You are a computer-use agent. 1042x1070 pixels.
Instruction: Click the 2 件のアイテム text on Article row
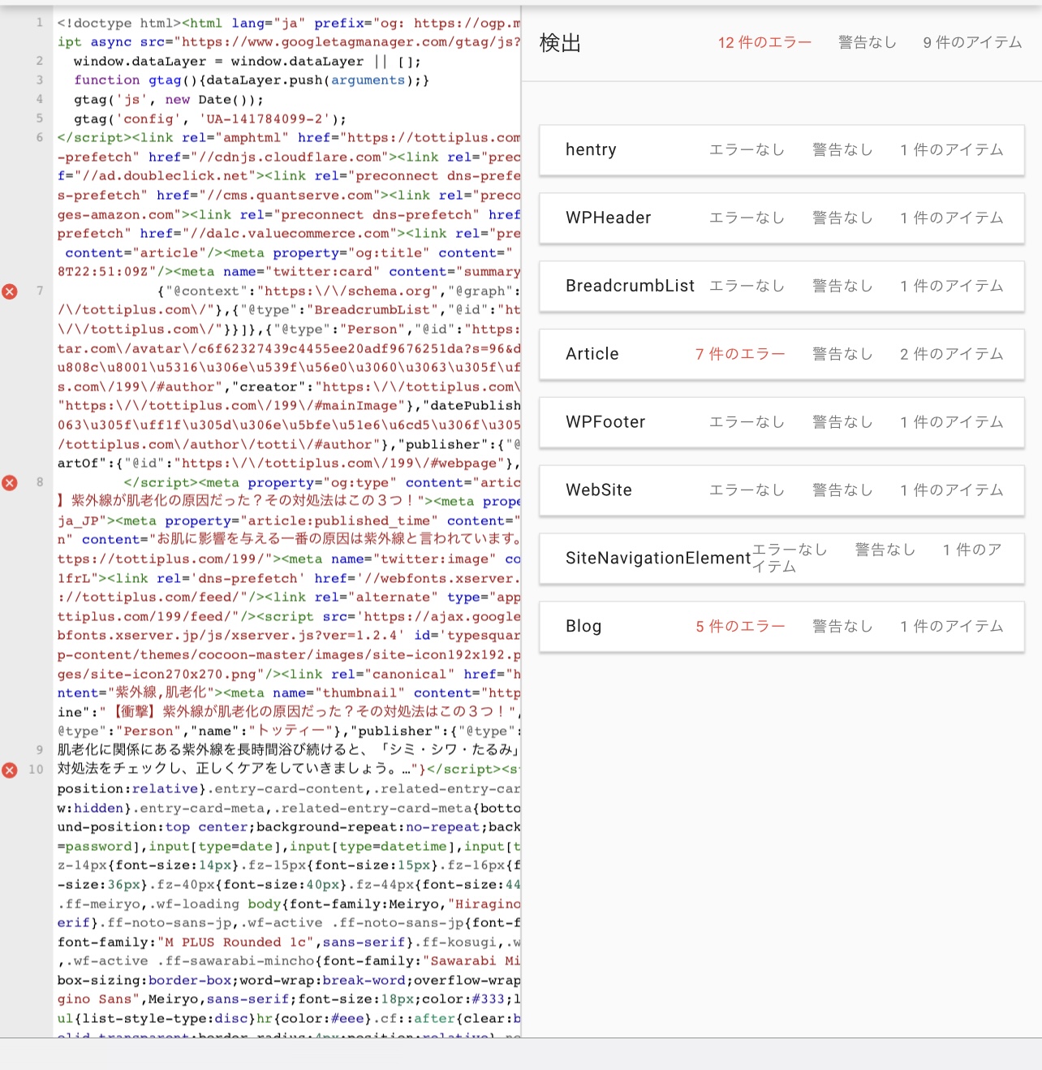pos(951,354)
